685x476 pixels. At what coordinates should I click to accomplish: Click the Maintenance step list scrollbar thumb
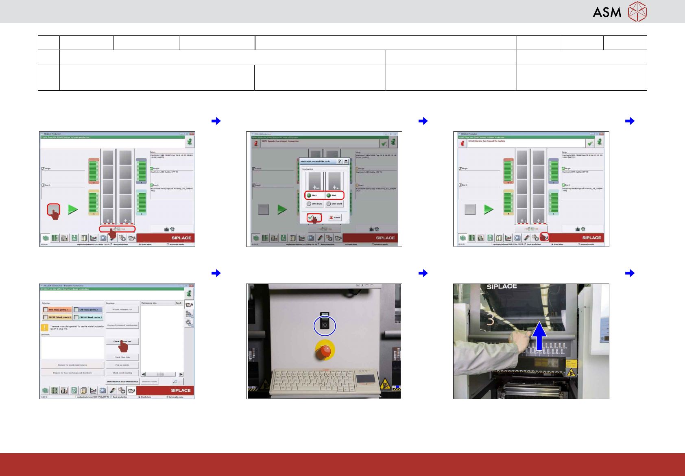pyautogui.click(x=161, y=374)
